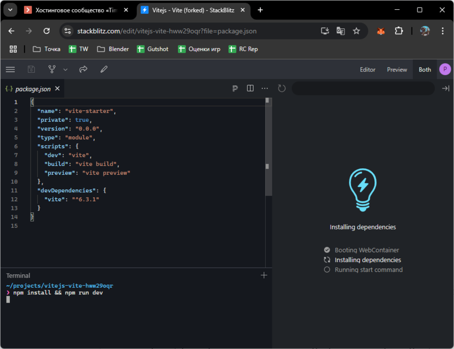The height and width of the screenshot is (349, 454).
Task: Collapse the preview panel with arrow icon
Action: [445, 88]
